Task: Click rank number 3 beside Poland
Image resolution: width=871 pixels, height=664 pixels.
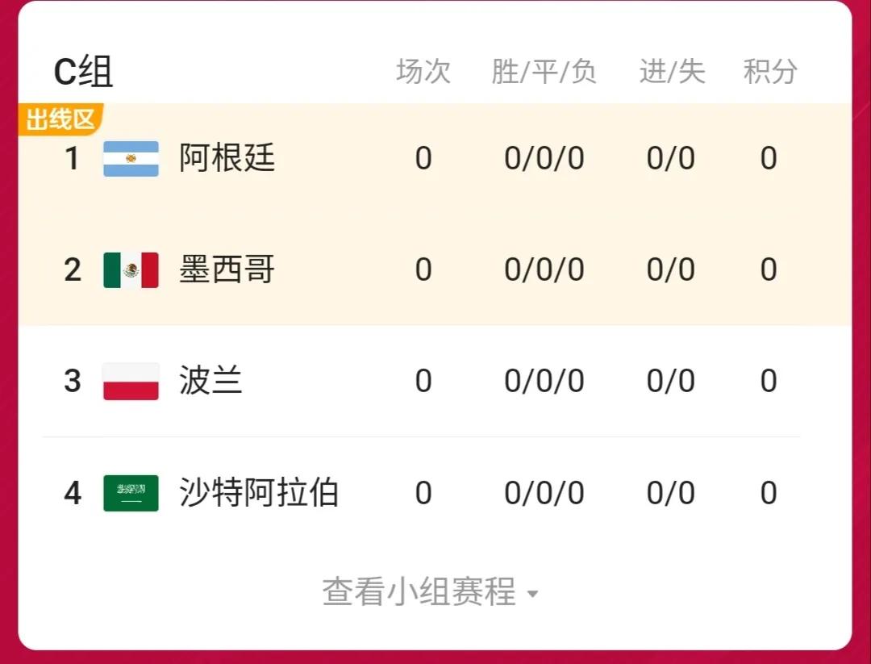Action: click(73, 381)
